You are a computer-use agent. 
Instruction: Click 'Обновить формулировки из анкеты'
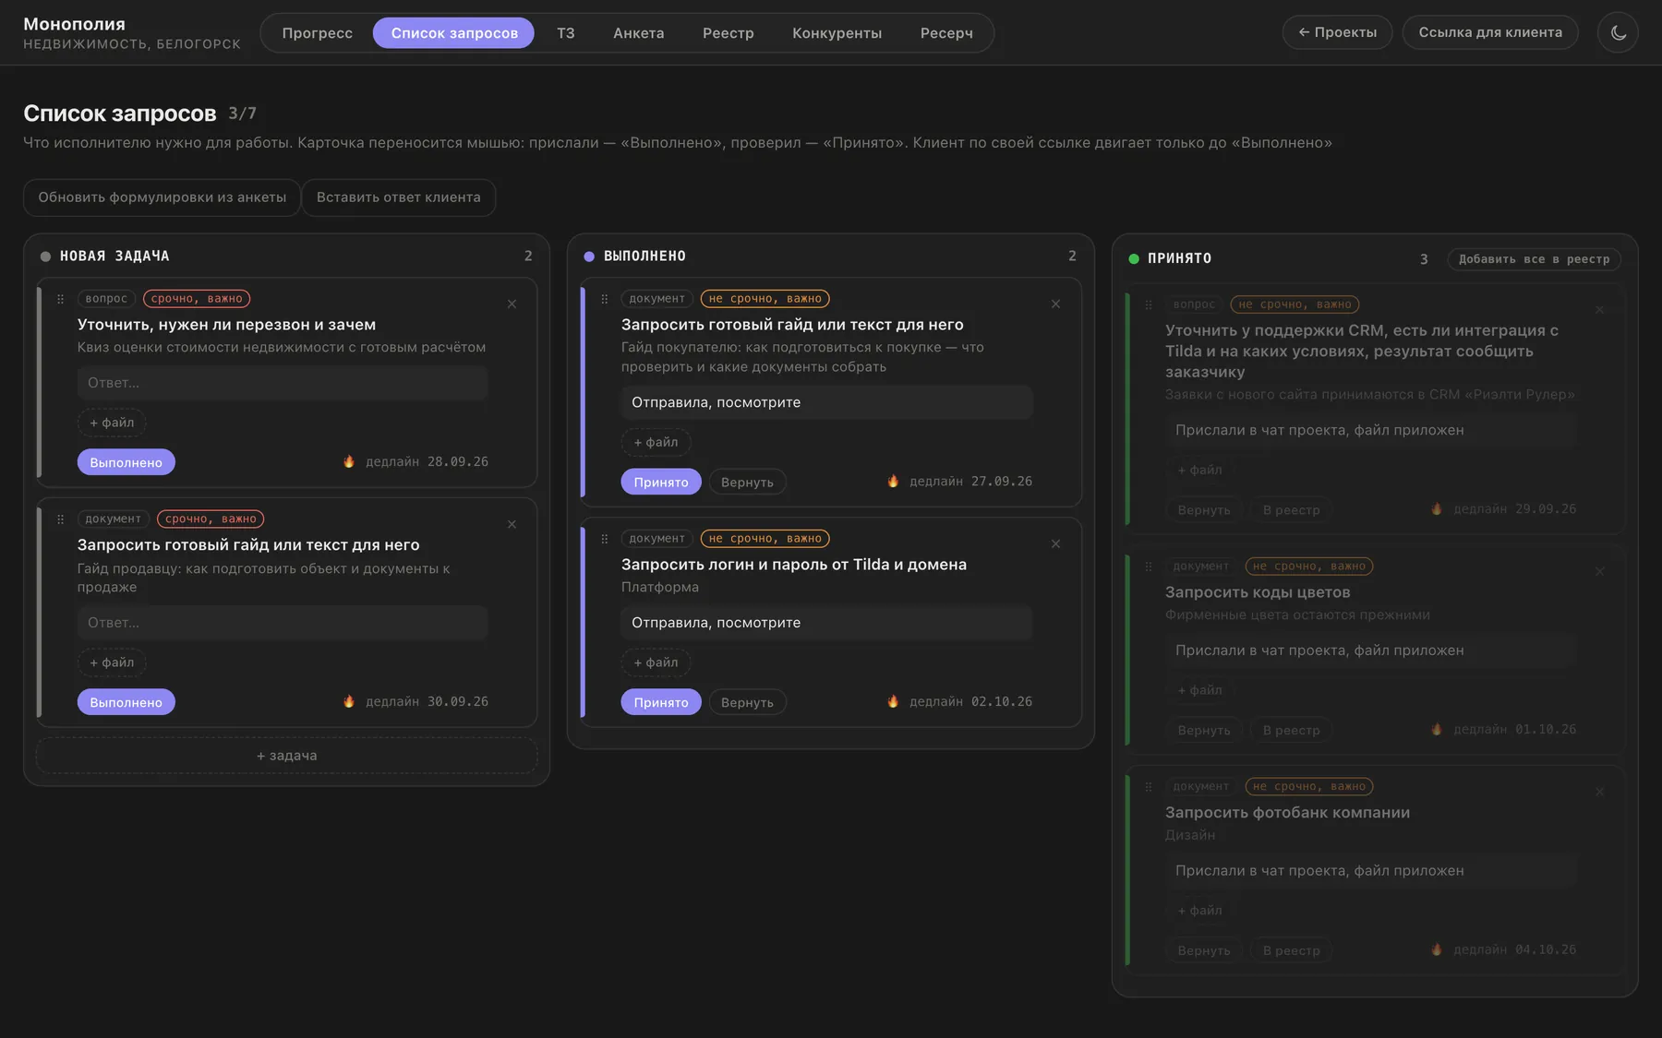click(x=162, y=197)
